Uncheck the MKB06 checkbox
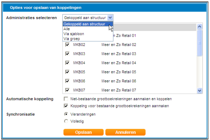The image size is (210, 140). point(67,81)
